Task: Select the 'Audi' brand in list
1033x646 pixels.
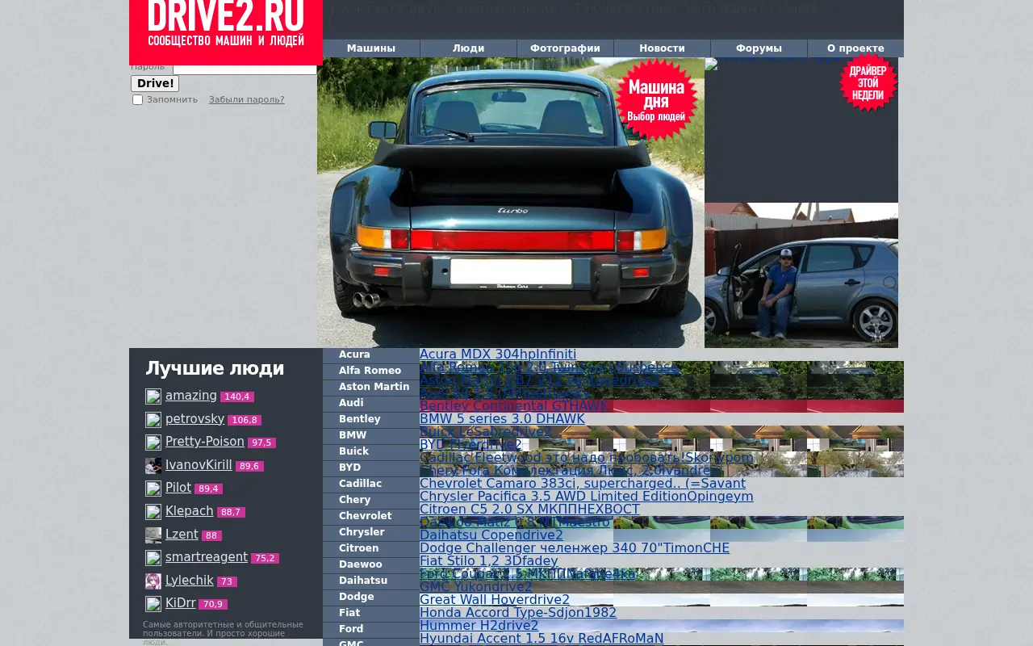Action: (x=371, y=403)
